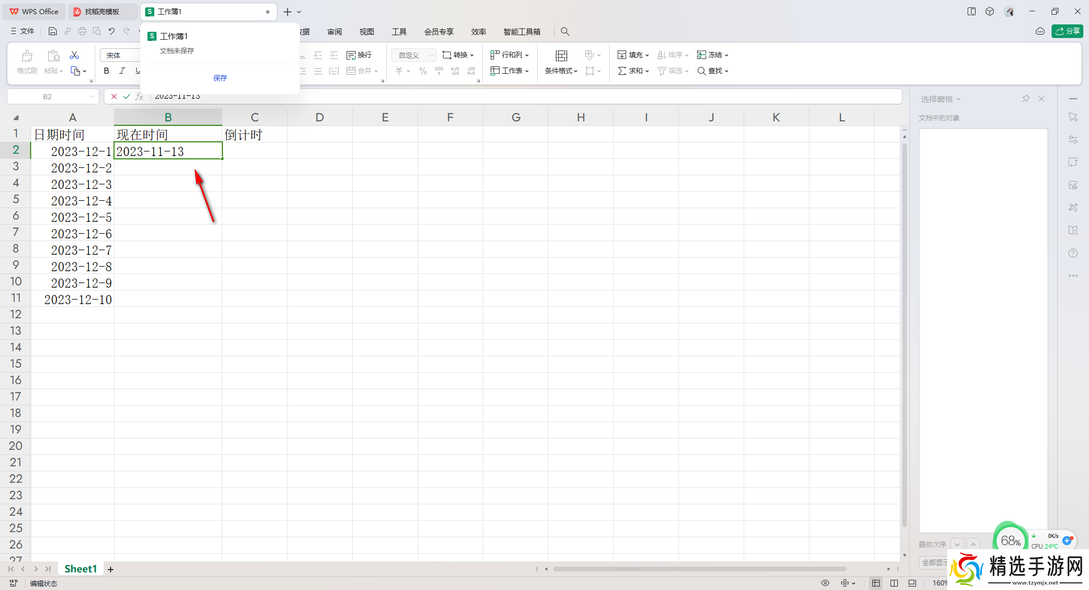Click the Cut scissors icon
This screenshot has width=1089, height=590.
coord(74,55)
